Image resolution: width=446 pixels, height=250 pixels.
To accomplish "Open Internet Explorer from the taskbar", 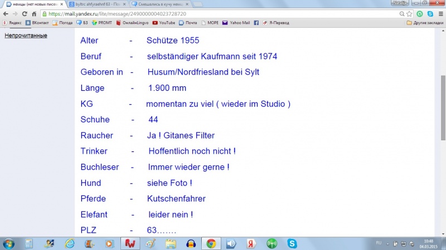I will click(69, 243).
